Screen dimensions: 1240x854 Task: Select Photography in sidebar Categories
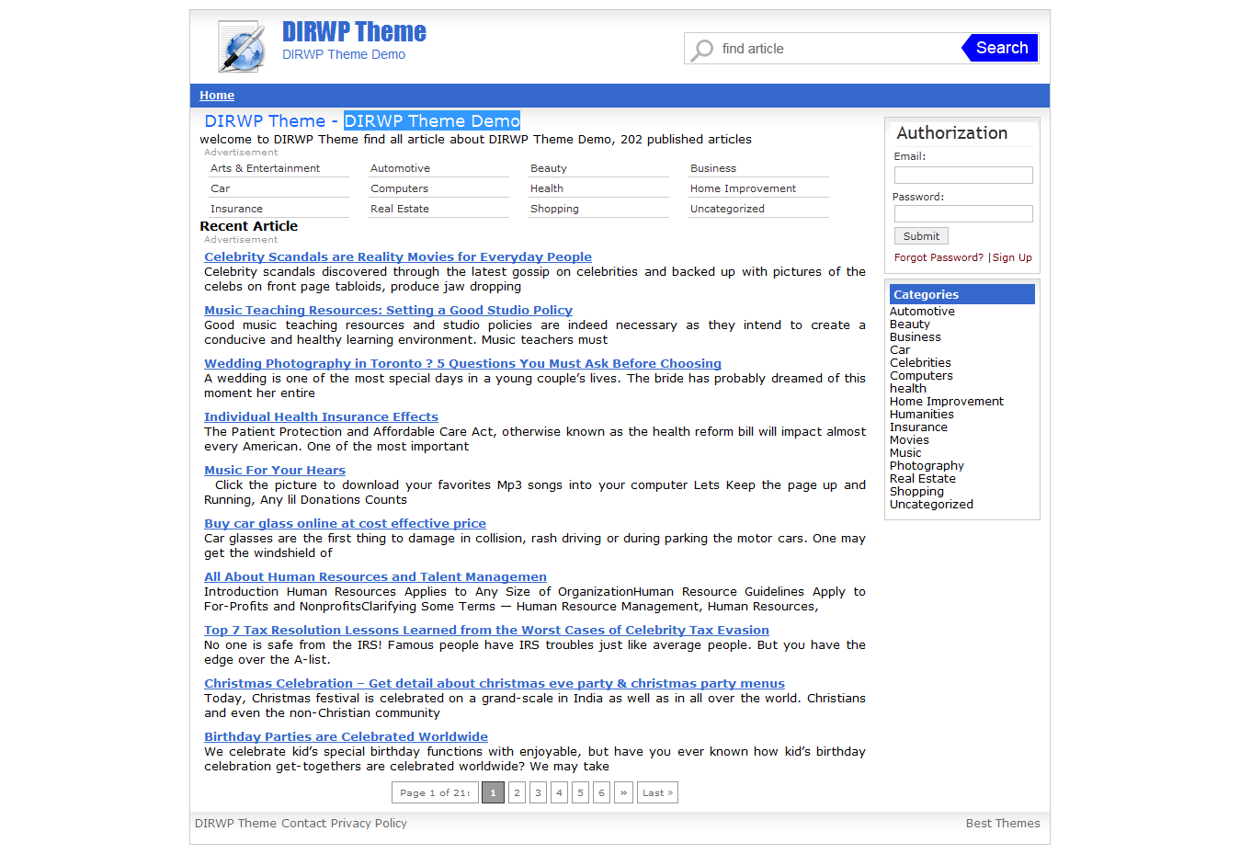click(x=927, y=466)
